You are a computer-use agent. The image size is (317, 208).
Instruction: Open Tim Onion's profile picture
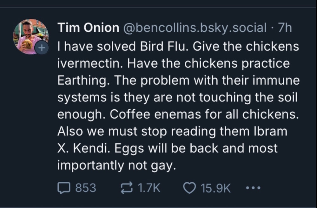click(30, 36)
